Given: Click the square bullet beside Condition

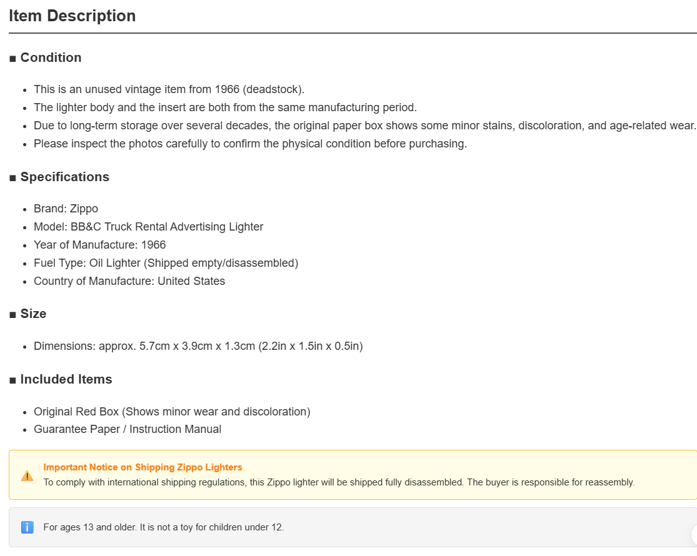Looking at the screenshot, I should pos(13,59).
